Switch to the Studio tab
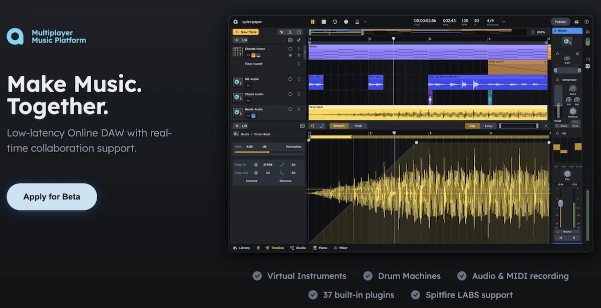This screenshot has width=601, height=308. click(x=298, y=247)
